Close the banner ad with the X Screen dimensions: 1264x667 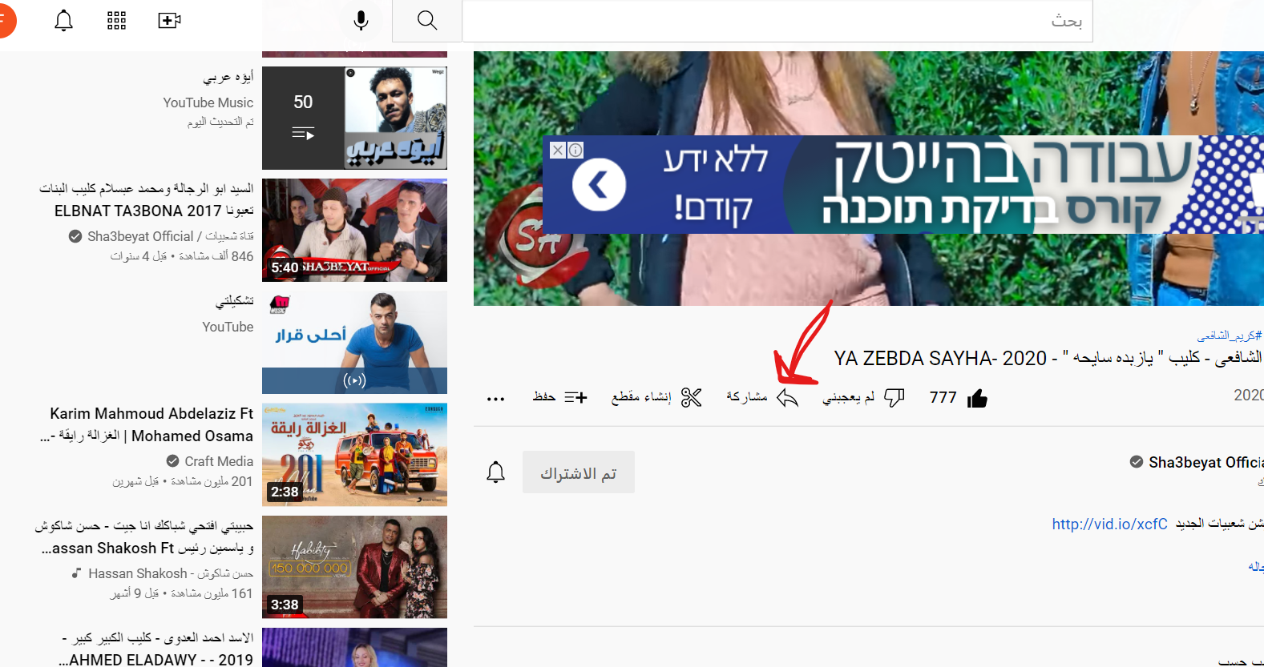click(558, 150)
